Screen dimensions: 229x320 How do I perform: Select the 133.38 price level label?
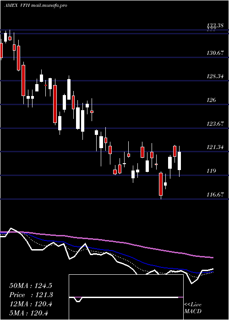pyautogui.click(x=215, y=26)
